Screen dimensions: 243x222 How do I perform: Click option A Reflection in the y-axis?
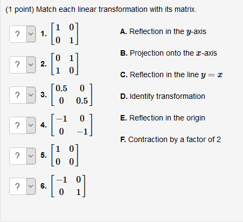(x=163, y=32)
